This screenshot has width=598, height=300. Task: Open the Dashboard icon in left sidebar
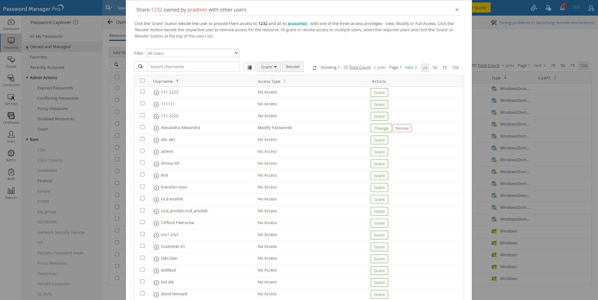(11, 24)
